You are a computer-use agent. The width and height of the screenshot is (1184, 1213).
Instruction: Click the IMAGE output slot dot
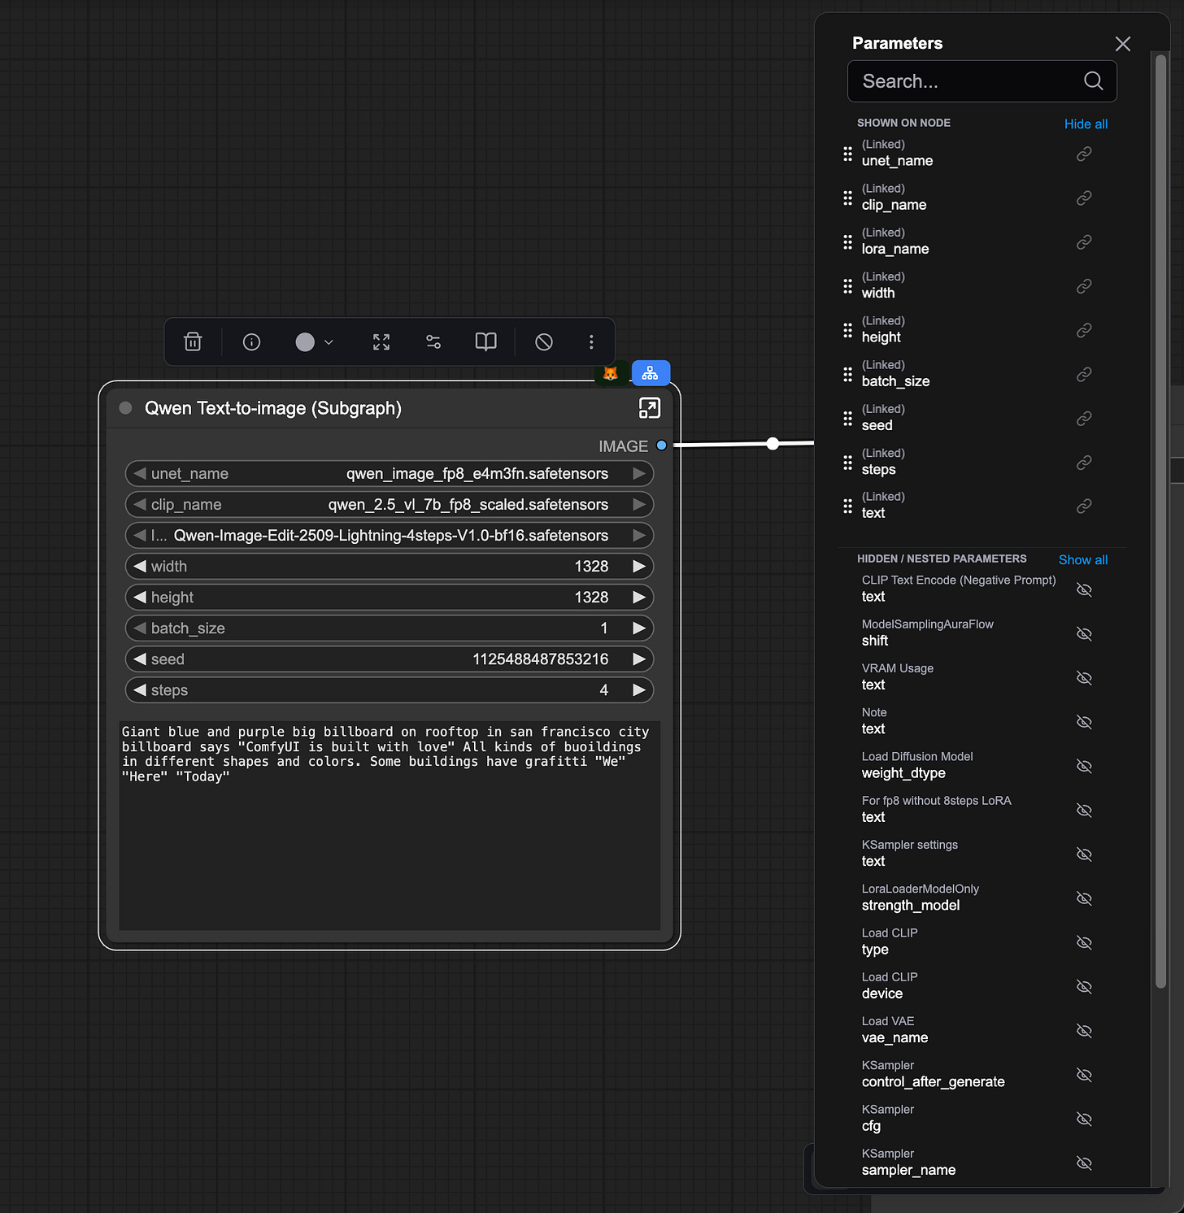(661, 446)
